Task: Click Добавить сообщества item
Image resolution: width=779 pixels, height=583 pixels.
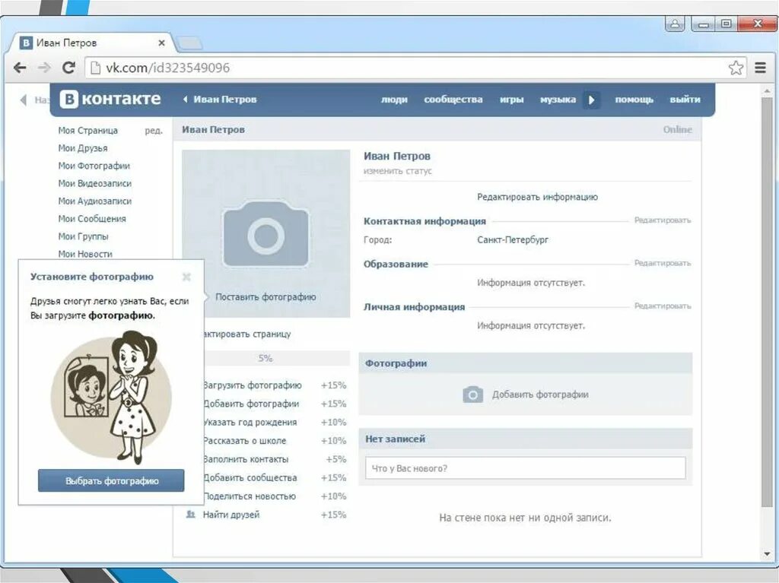Action: click(274, 477)
